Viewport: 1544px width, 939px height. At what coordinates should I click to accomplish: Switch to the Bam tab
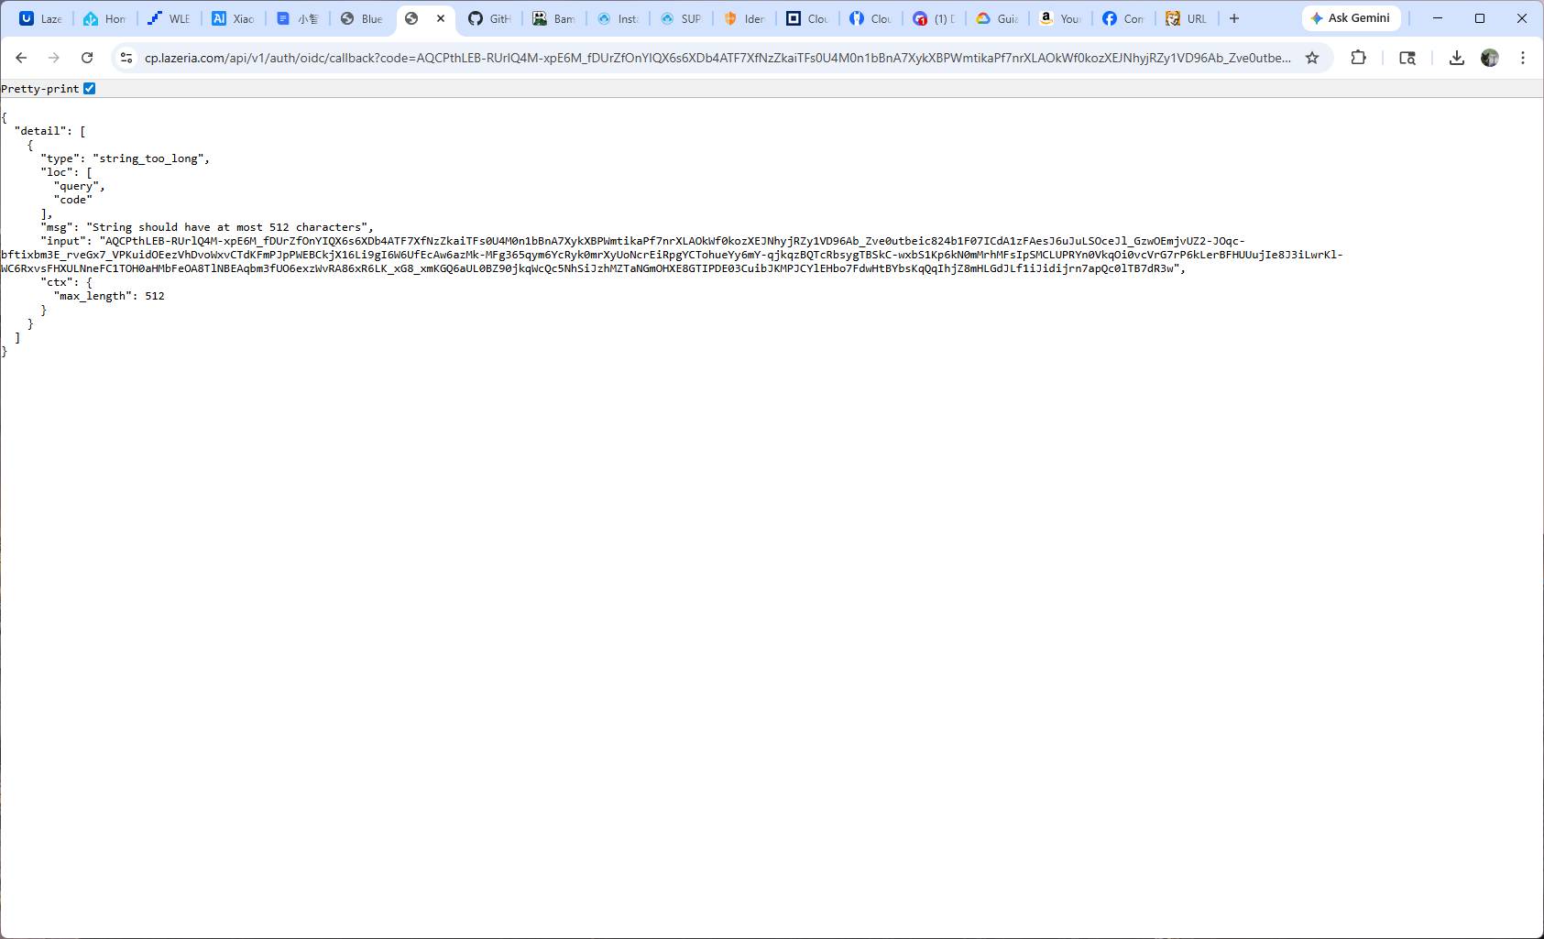pos(553,18)
